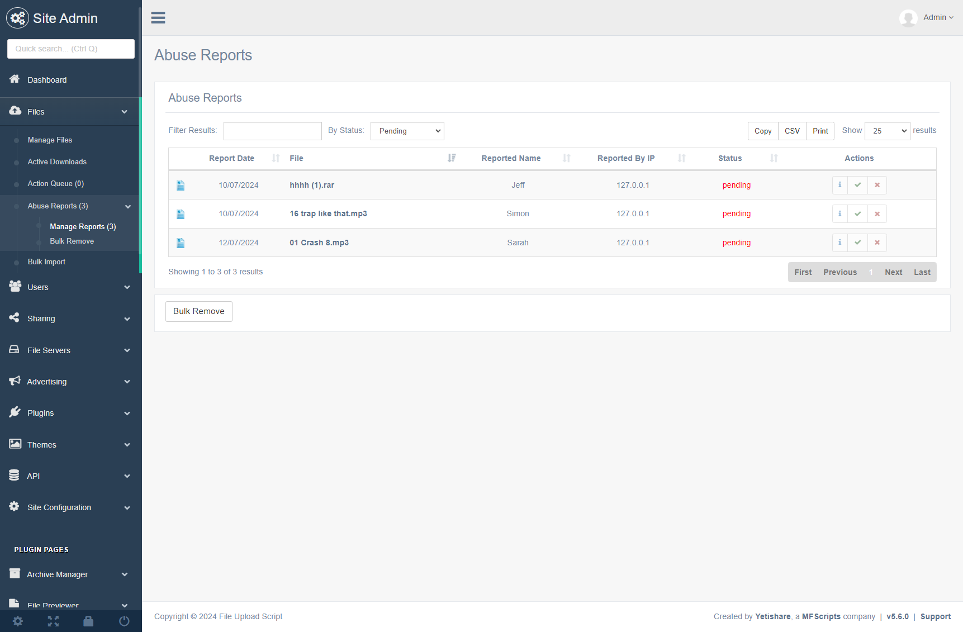Click file icon for hhhh (1).rar row
The width and height of the screenshot is (963, 632).
point(181,186)
